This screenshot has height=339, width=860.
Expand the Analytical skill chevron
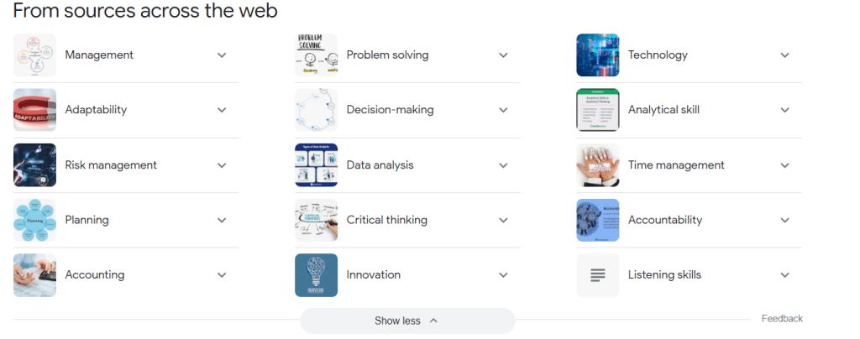coord(784,110)
